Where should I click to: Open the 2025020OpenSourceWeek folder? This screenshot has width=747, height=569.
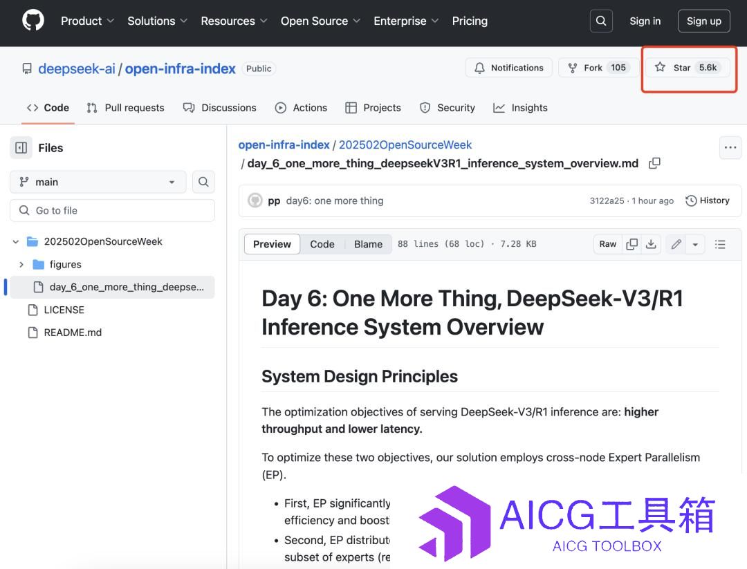tap(103, 241)
